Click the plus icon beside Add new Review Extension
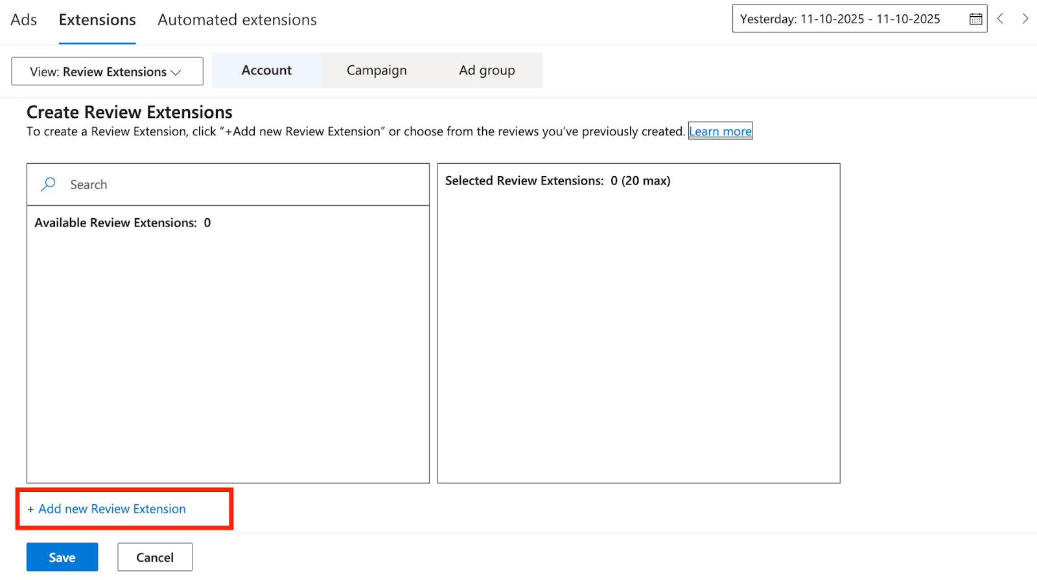 click(x=30, y=509)
